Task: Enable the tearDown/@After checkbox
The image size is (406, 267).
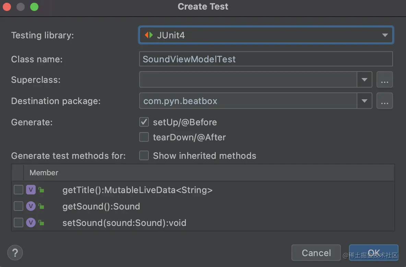Action: coord(144,137)
